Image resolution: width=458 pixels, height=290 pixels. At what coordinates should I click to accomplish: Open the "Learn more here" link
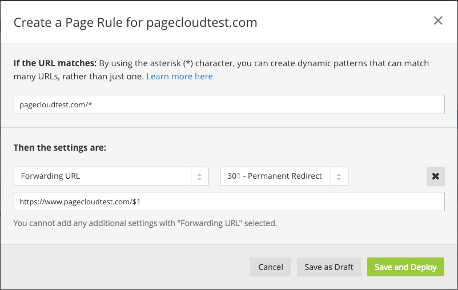(179, 76)
